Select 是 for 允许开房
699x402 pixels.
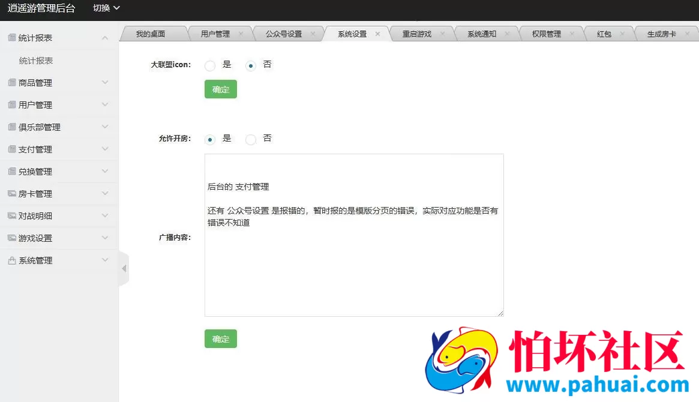tap(210, 139)
